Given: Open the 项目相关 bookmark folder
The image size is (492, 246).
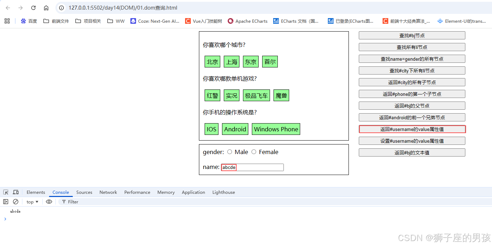Looking at the screenshot, I should pyautogui.click(x=88, y=21).
